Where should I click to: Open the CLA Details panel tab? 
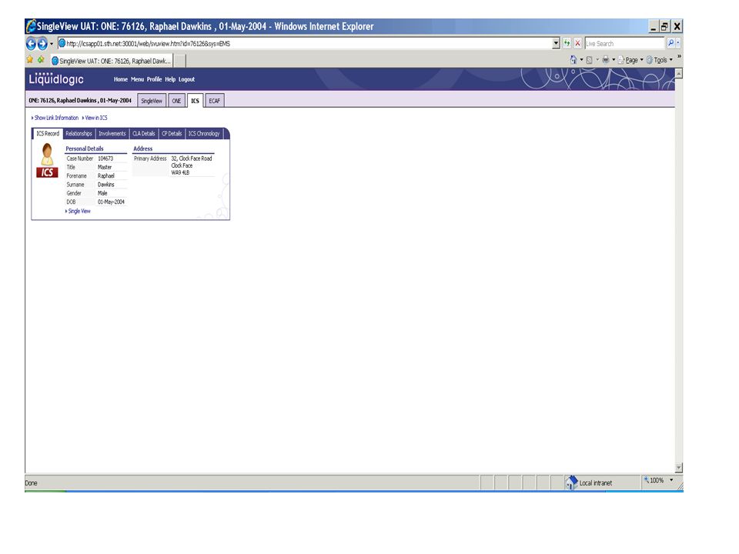tap(144, 134)
